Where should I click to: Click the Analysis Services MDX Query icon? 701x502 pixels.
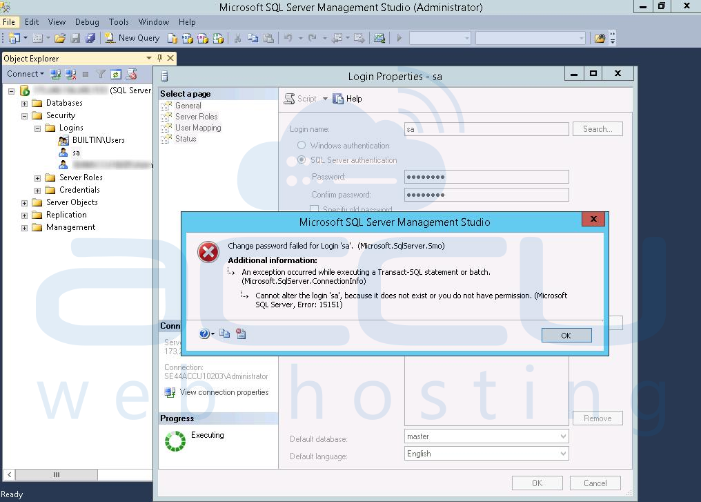coord(187,39)
